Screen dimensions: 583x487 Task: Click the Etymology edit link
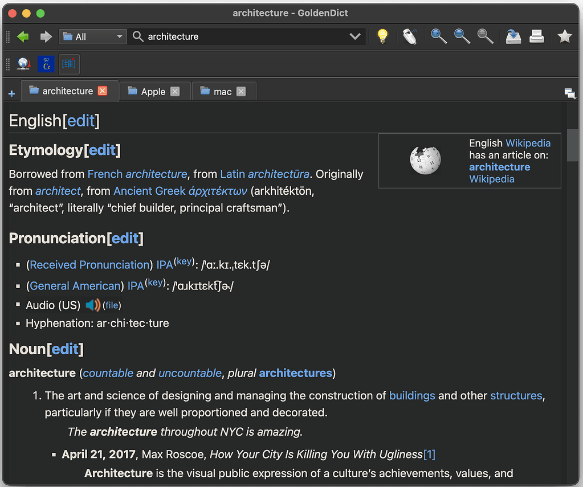102,150
